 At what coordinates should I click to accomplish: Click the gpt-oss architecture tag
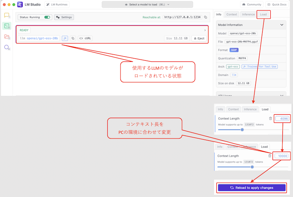[233, 67]
